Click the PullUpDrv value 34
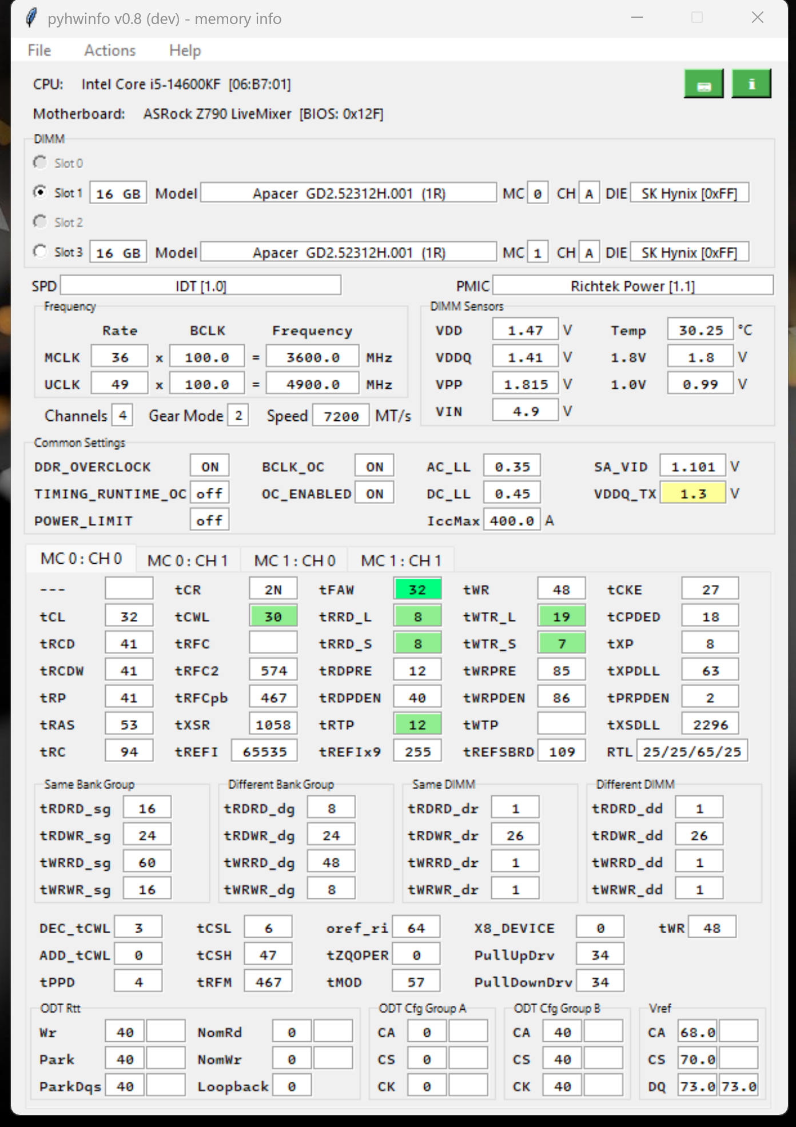This screenshot has width=796, height=1127. coord(600,954)
